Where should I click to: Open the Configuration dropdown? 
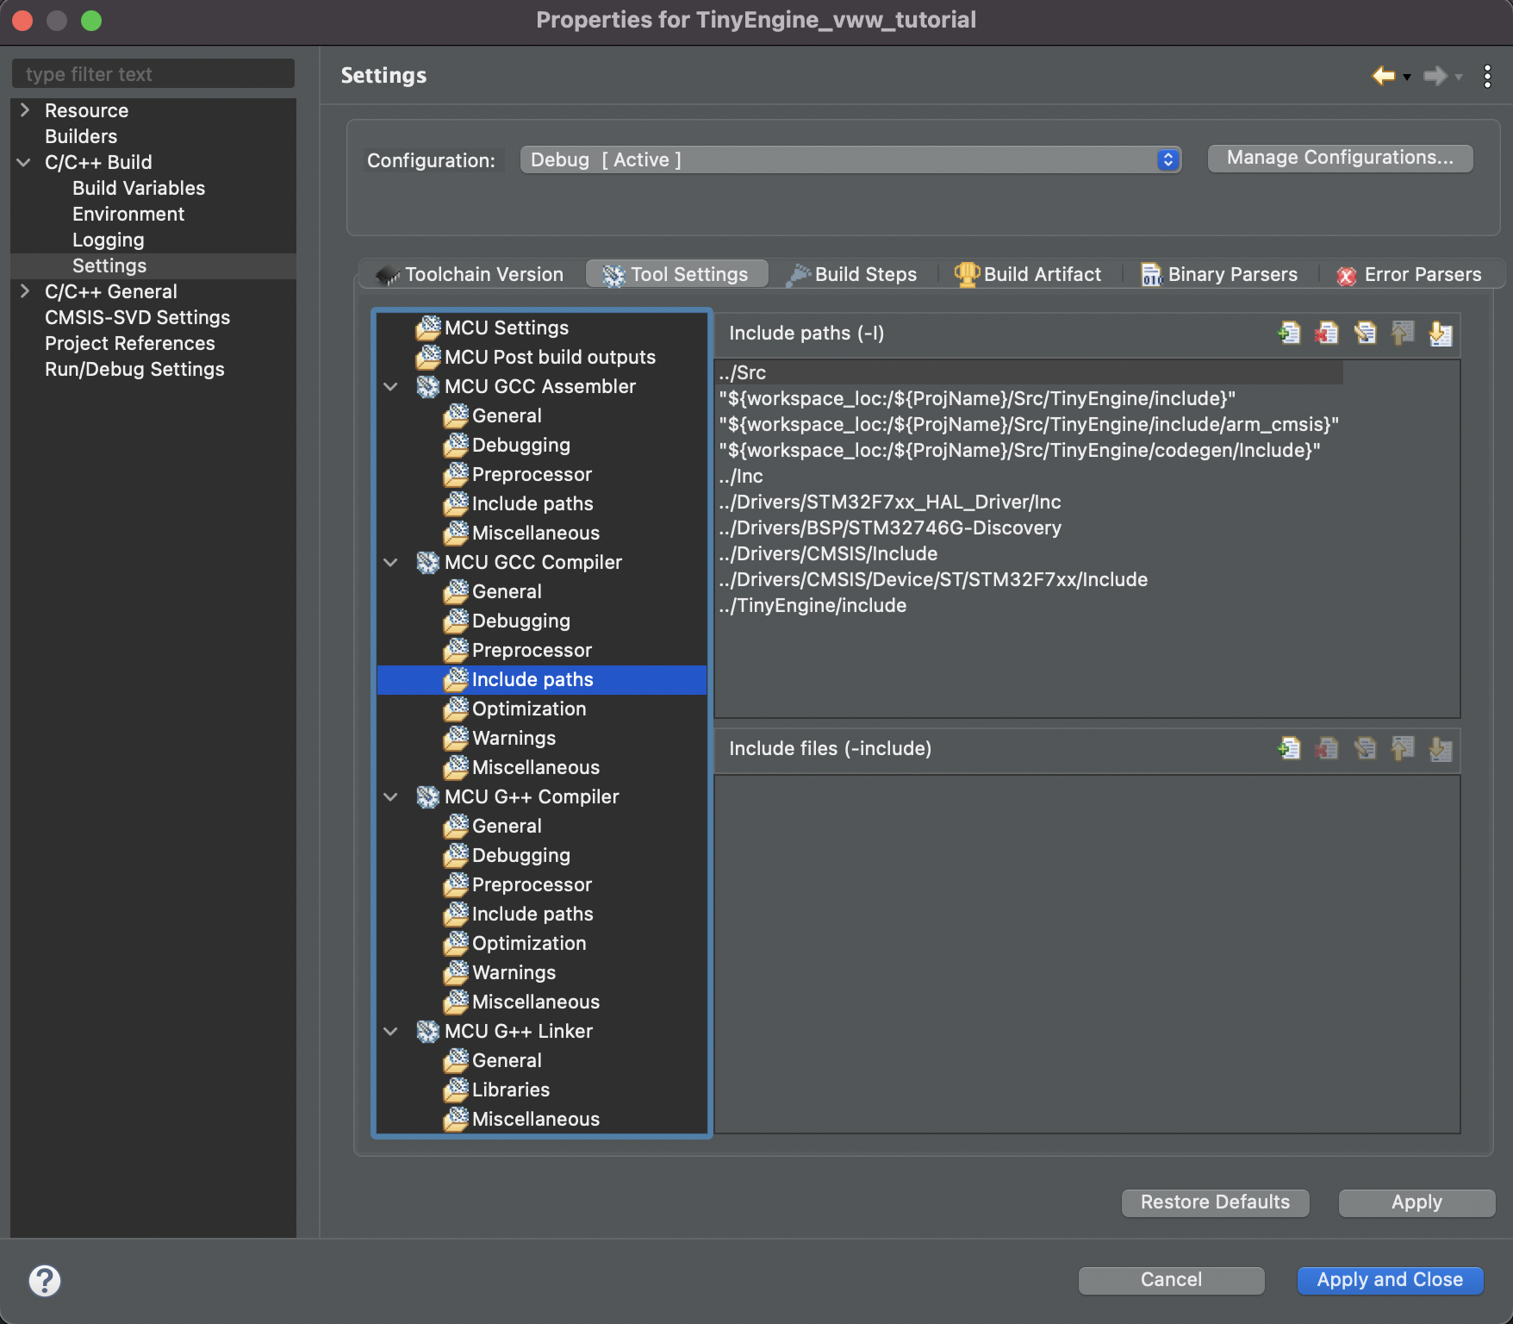coord(850,159)
